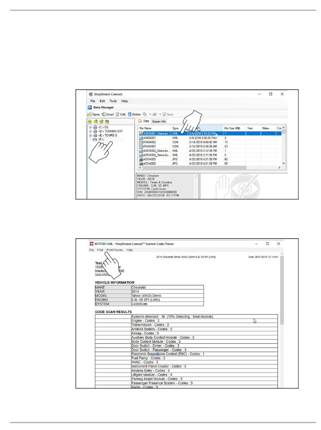Image resolution: width=321 pixels, height=430 pixels.
Task: Click the toolbar icon just left of Save
Action: tap(155, 114)
